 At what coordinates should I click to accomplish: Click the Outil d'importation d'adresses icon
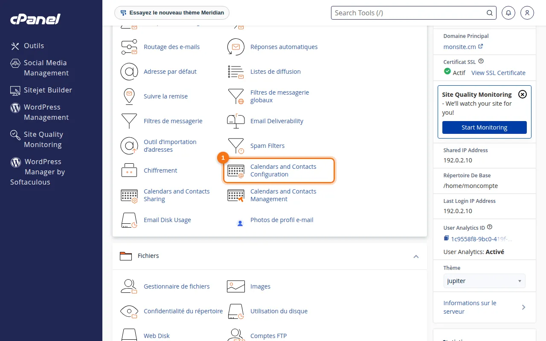(x=129, y=146)
